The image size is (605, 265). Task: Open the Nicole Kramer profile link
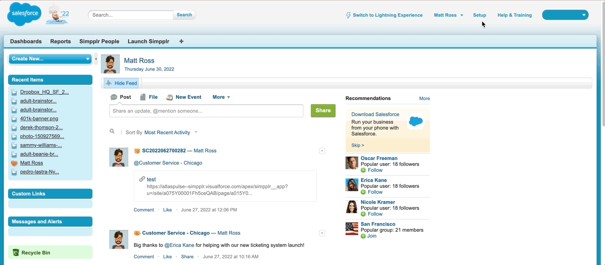[x=378, y=202]
